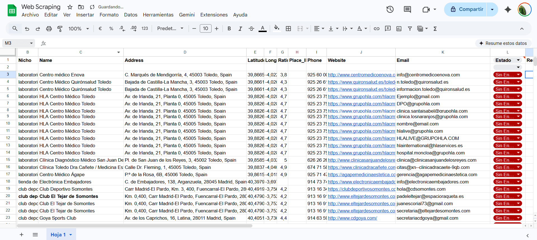Open the Extensiones menu
This screenshot has width=537, height=240.
pos(214,15)
